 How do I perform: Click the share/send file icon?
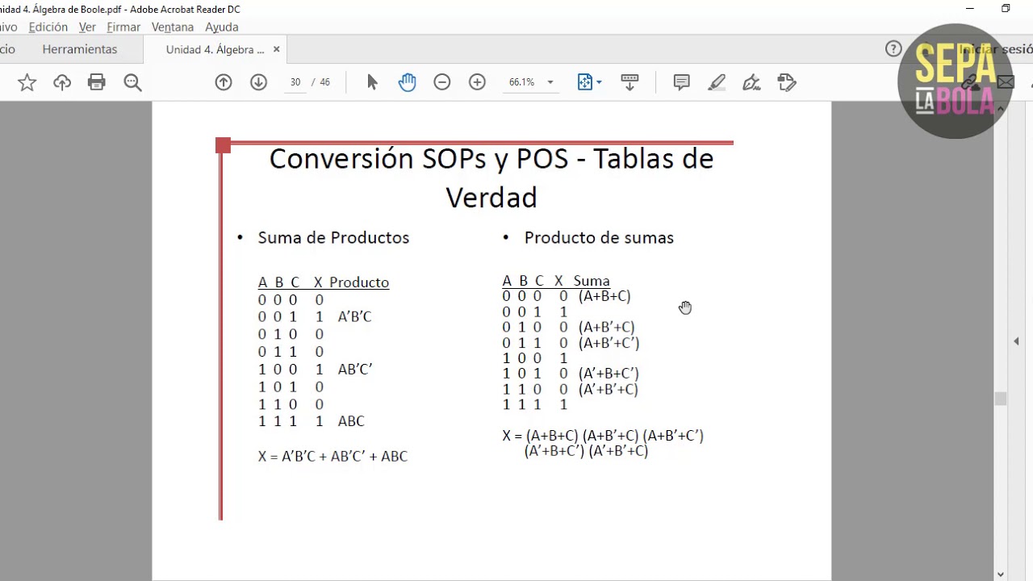point(787,82)
